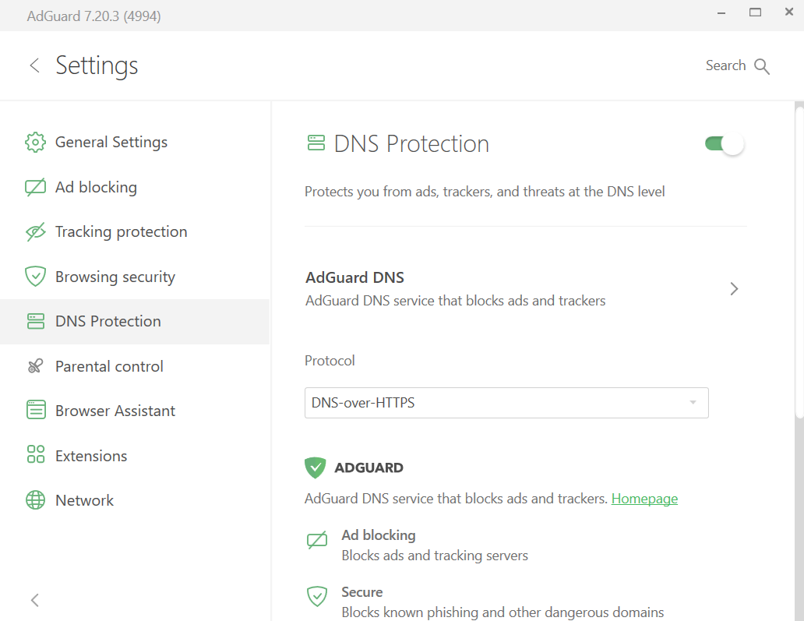Open Network settings

point(134,500)
